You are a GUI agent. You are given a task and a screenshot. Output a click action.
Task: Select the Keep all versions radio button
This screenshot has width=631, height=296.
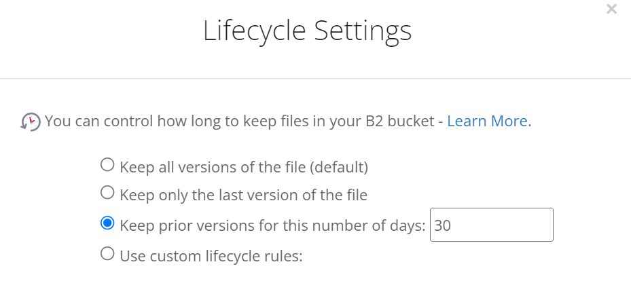coord(107,164)
